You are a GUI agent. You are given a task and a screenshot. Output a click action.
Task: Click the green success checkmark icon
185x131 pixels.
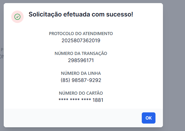click(17, 17)
